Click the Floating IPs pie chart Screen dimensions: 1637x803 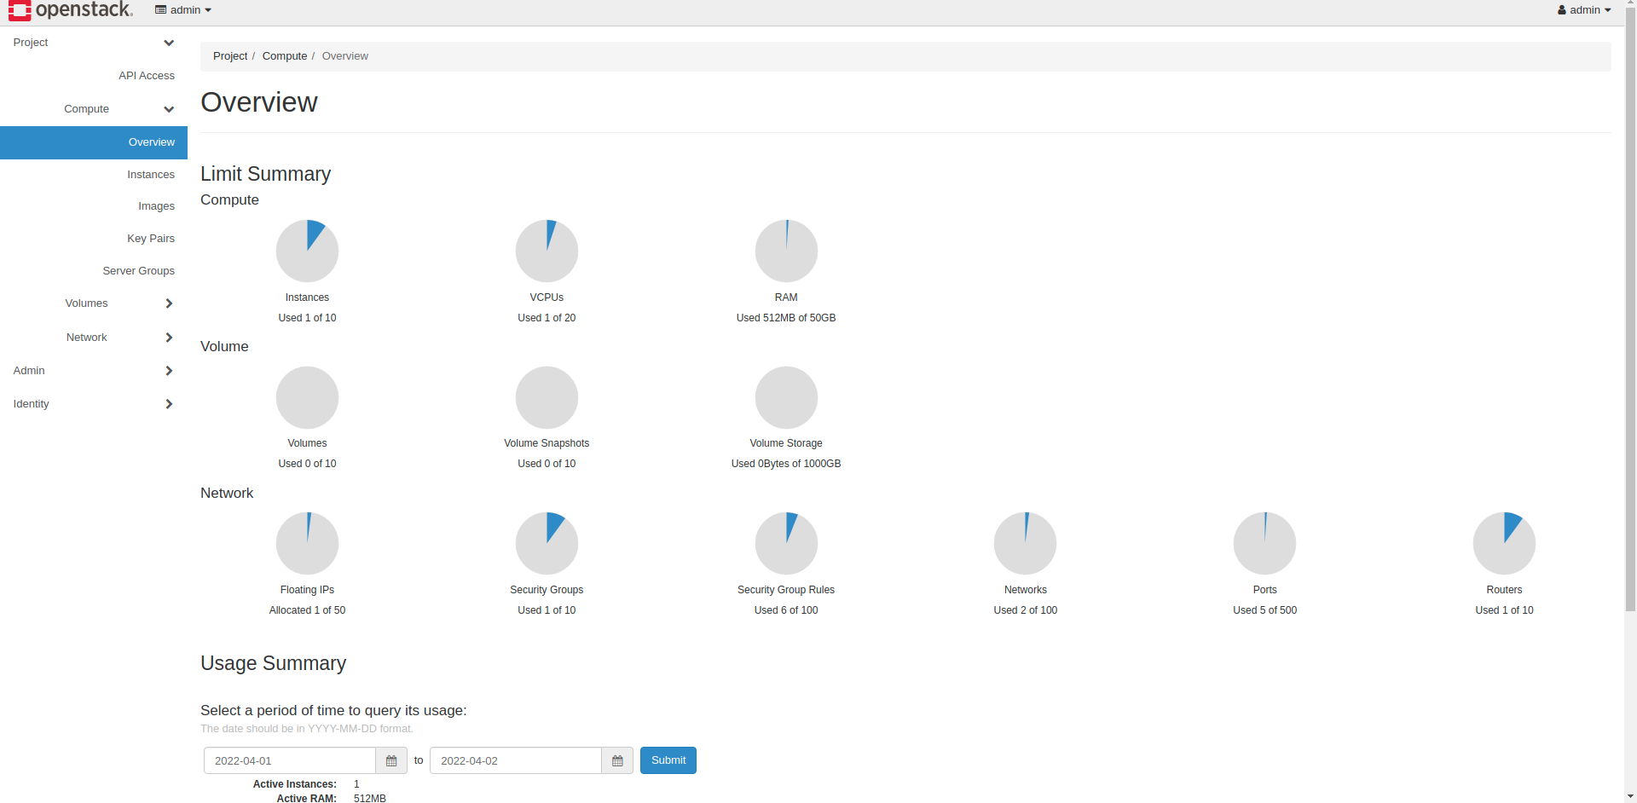click(307, 544)
